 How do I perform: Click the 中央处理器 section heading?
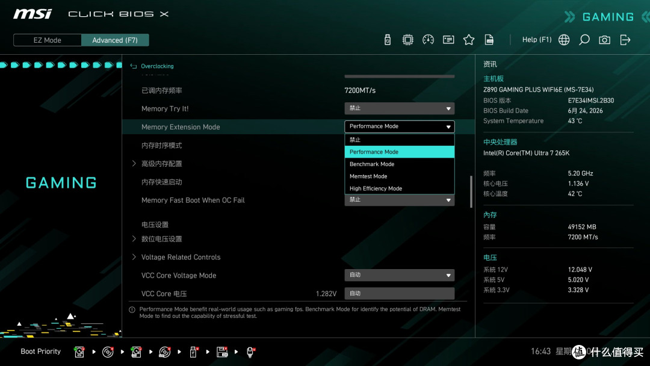point(500,142)
